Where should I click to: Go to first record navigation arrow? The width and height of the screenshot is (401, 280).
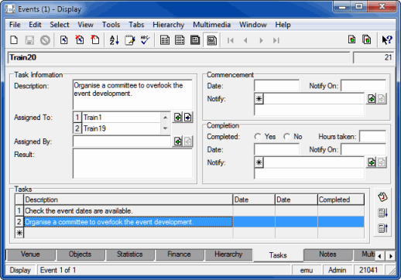pos(231,40)
